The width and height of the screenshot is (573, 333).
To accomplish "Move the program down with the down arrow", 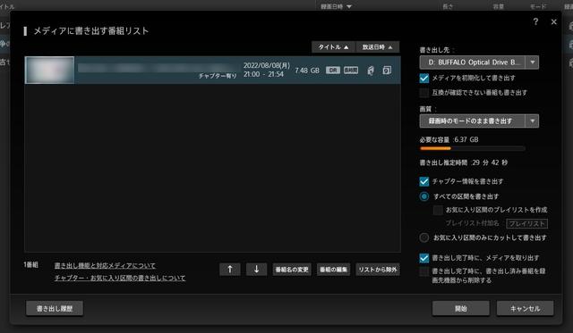I will [x=257, y=270].
